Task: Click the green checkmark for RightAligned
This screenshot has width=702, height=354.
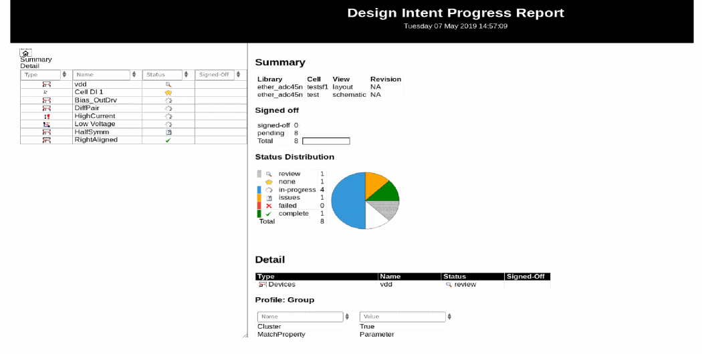Action: (x=168, y=140)
